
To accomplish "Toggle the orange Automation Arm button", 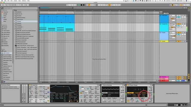I will (x=89, y=5).
